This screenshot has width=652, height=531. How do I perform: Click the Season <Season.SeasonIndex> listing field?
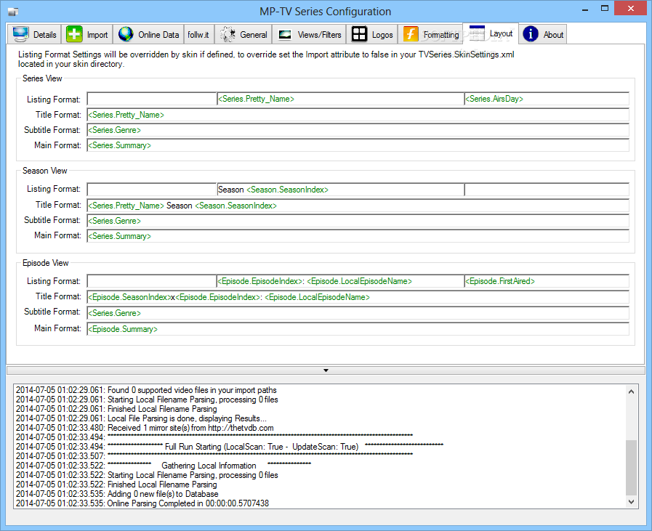pyautogui.click(x=341, y=190)
